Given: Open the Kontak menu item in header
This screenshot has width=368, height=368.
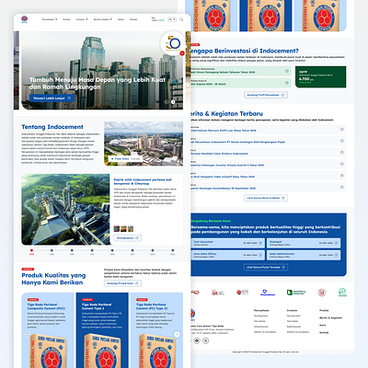Looking at the screenshot, I should pos(133,19).
